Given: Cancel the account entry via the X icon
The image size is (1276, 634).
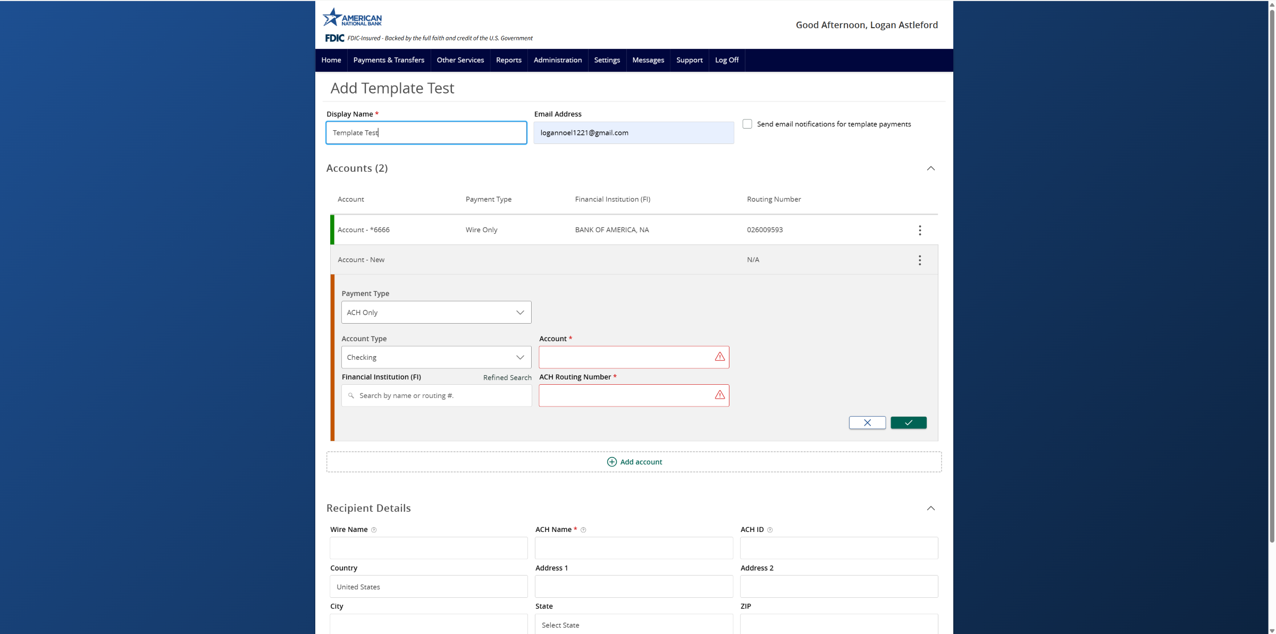Looking at the screenshot, I should coord(867,422).
